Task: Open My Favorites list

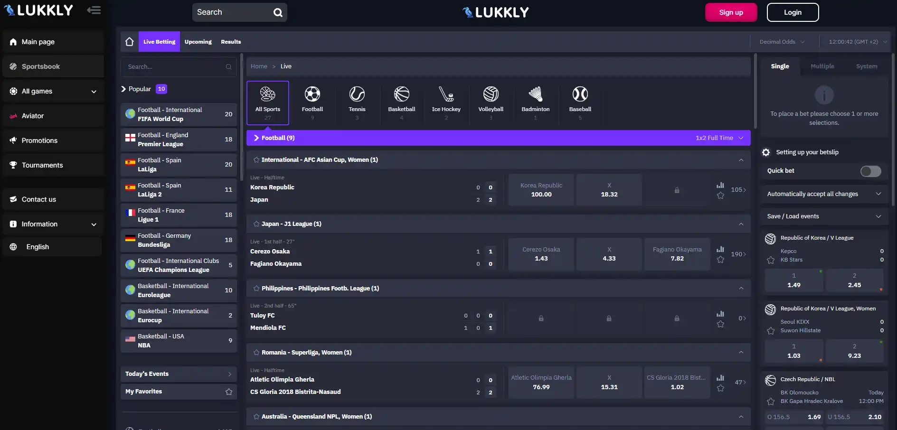Action: [x=179, y=392]
